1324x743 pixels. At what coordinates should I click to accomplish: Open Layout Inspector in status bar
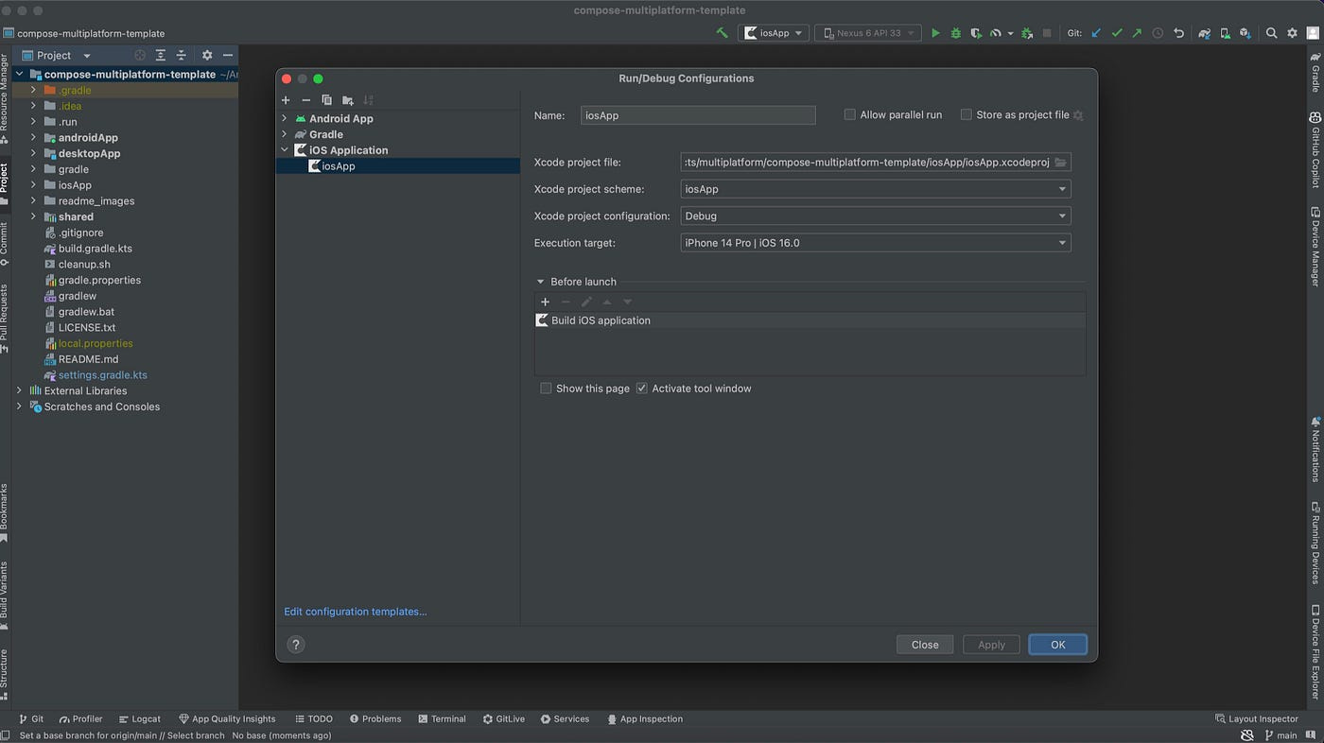click(x=1256, y=719)
